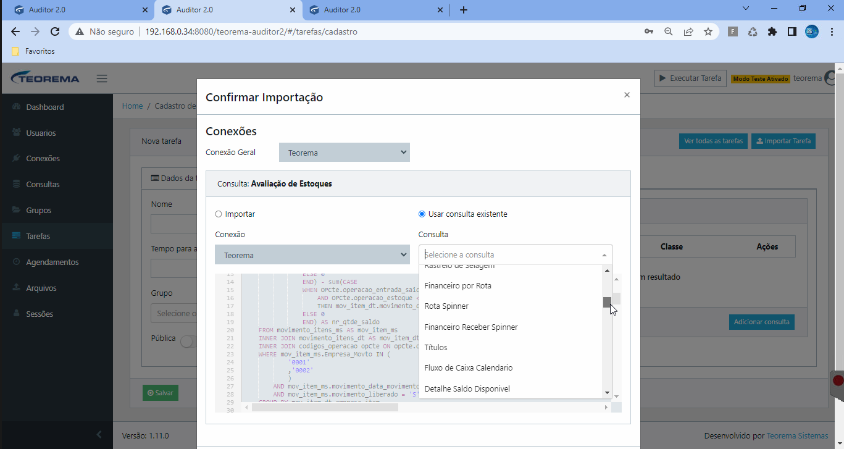Select Usar consulta existente radio

tap(422, 214)
